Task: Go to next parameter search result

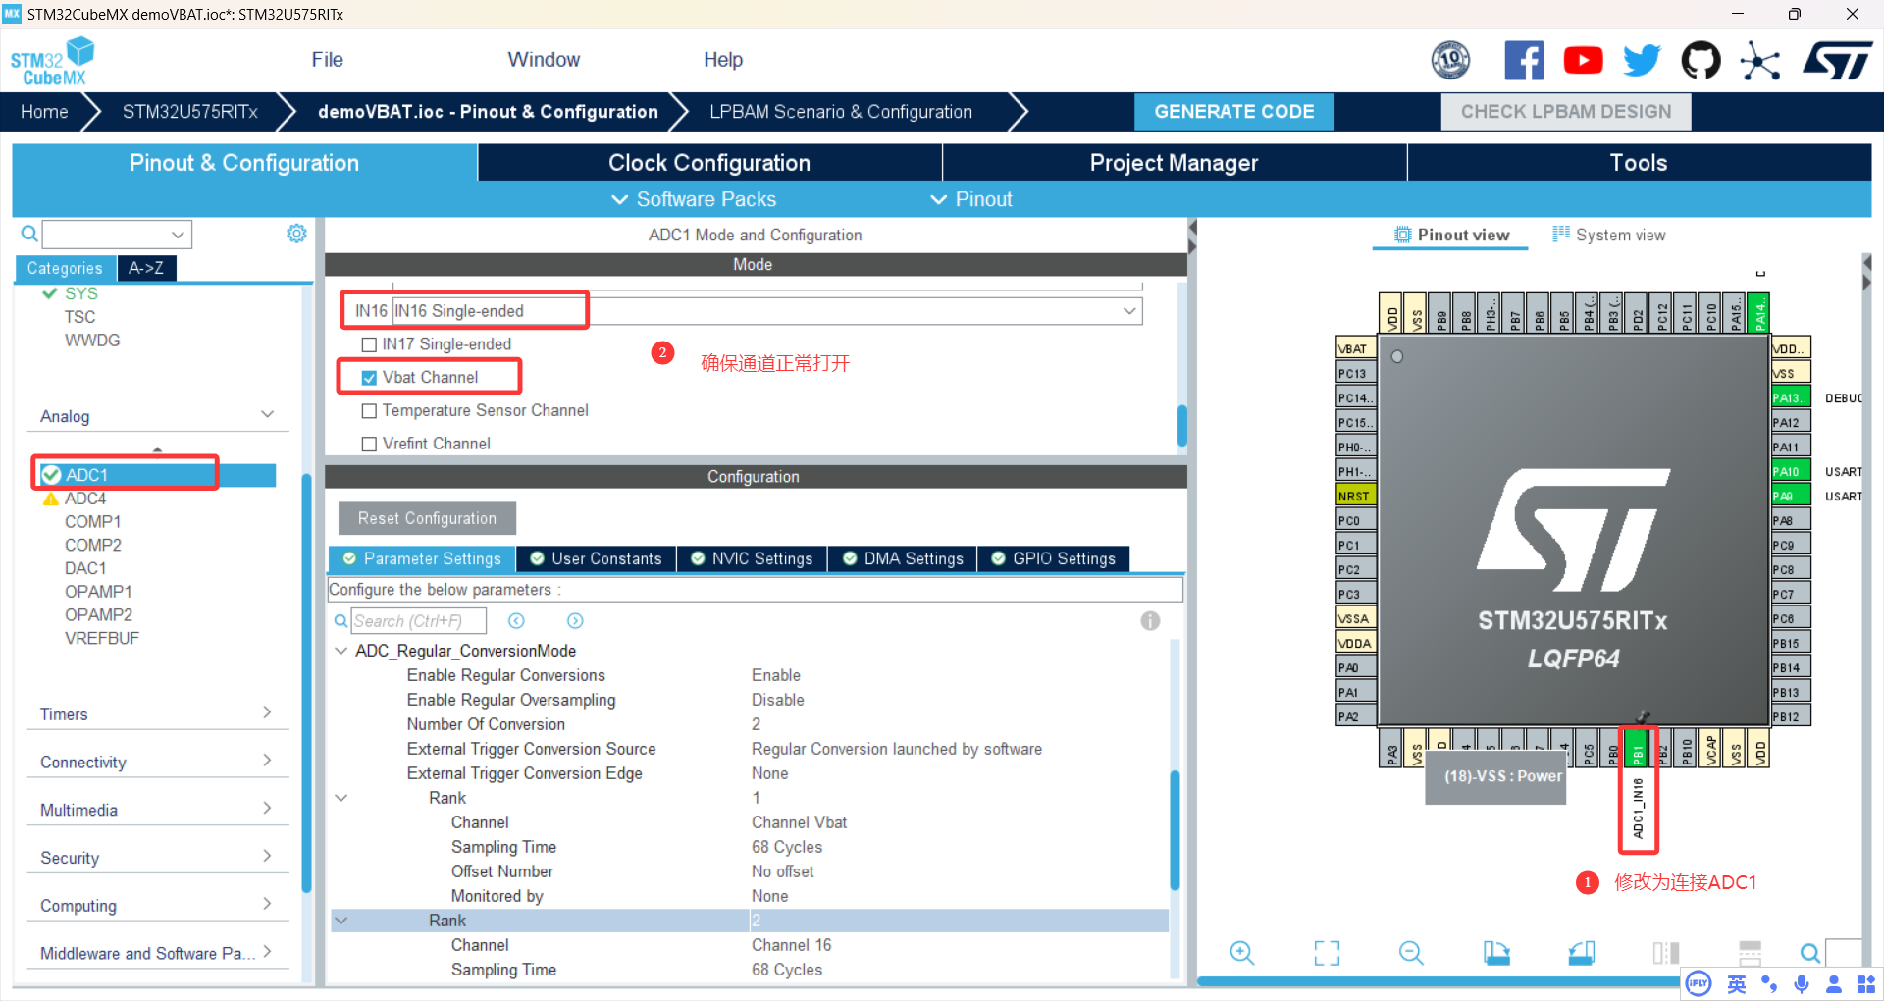Action: tap(575, 621)
